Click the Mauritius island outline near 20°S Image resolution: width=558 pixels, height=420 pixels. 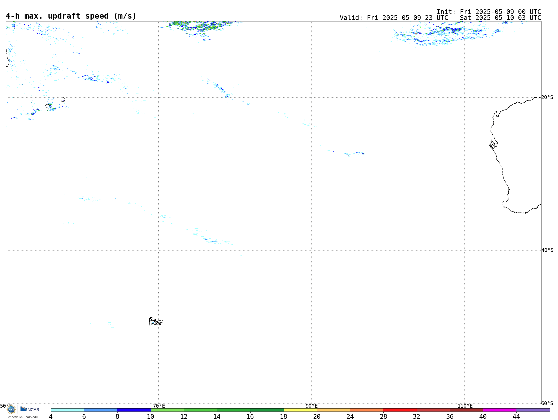(x=63, y=100)
